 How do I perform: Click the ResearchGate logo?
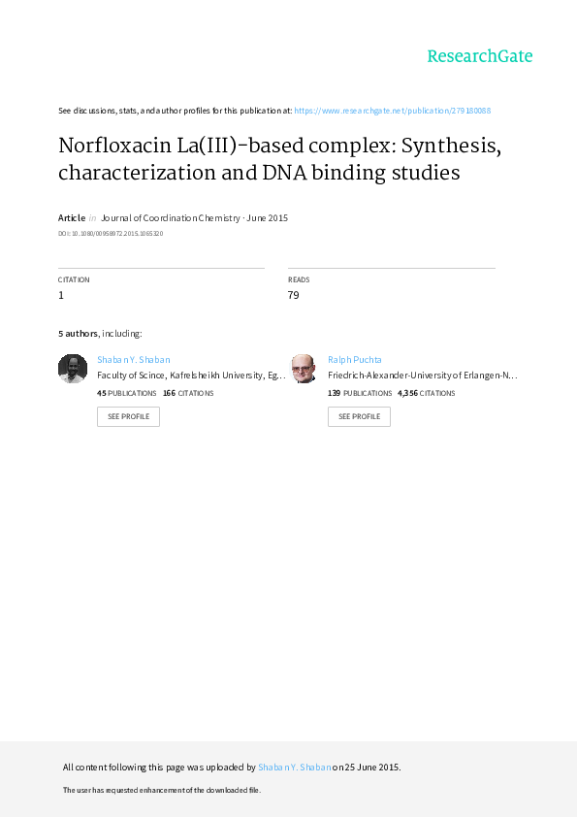pyautogui.click(x=480, y=56)
